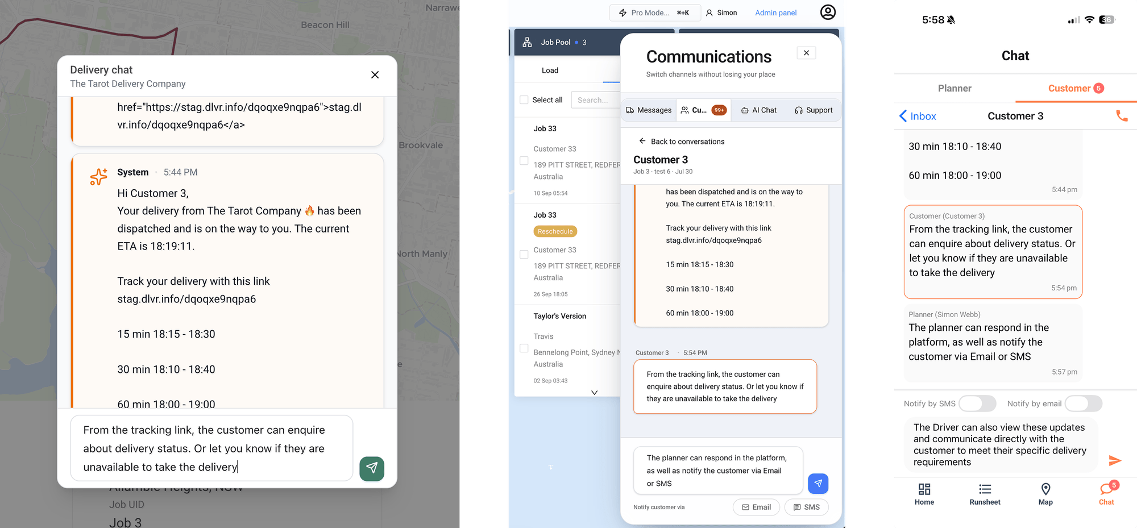This screenshot has height=528, width=1137.
Task: Click the silent bell icon in phone status bar
Action: pyautogui.click(x=951, y=20)
